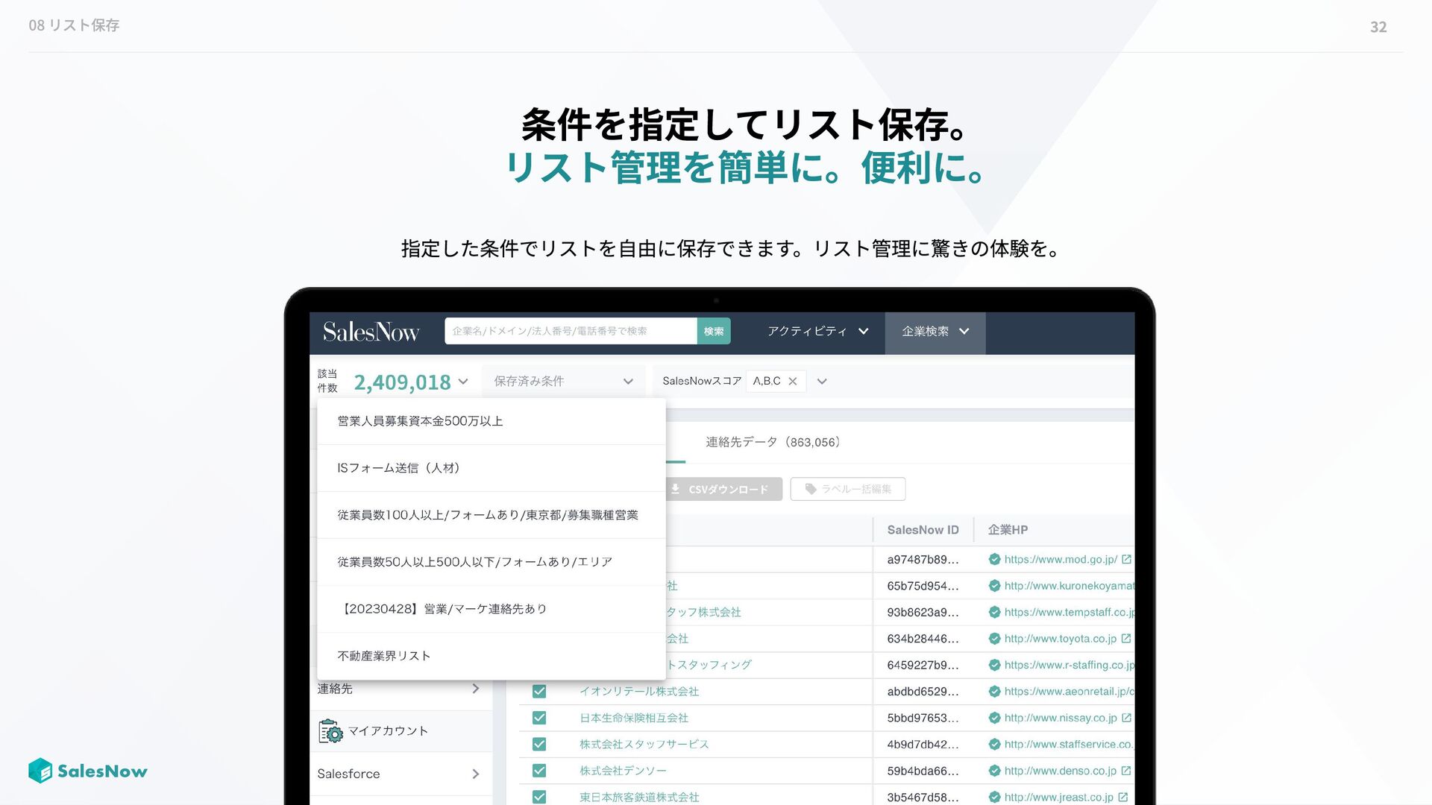Click the SalesNow ID column header
Viewport: 1432px width, 805px height.
coord(923,530)
